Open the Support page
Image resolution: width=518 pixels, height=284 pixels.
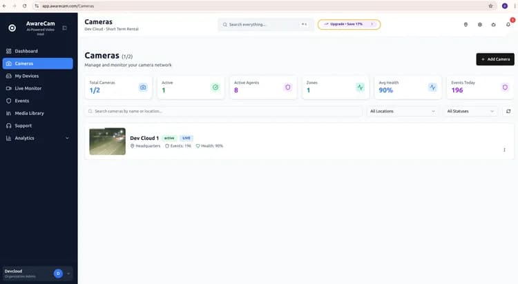[38, 125]
